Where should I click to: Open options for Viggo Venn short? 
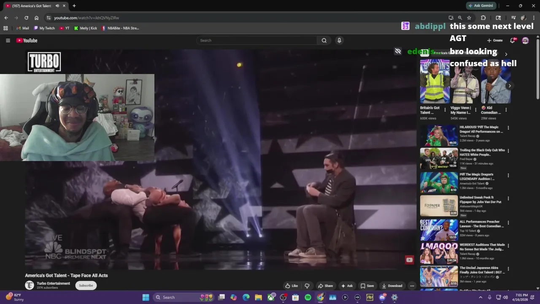click(475, 110)
